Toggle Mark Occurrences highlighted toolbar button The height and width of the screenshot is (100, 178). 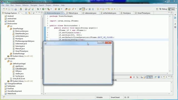pos(83,9)
